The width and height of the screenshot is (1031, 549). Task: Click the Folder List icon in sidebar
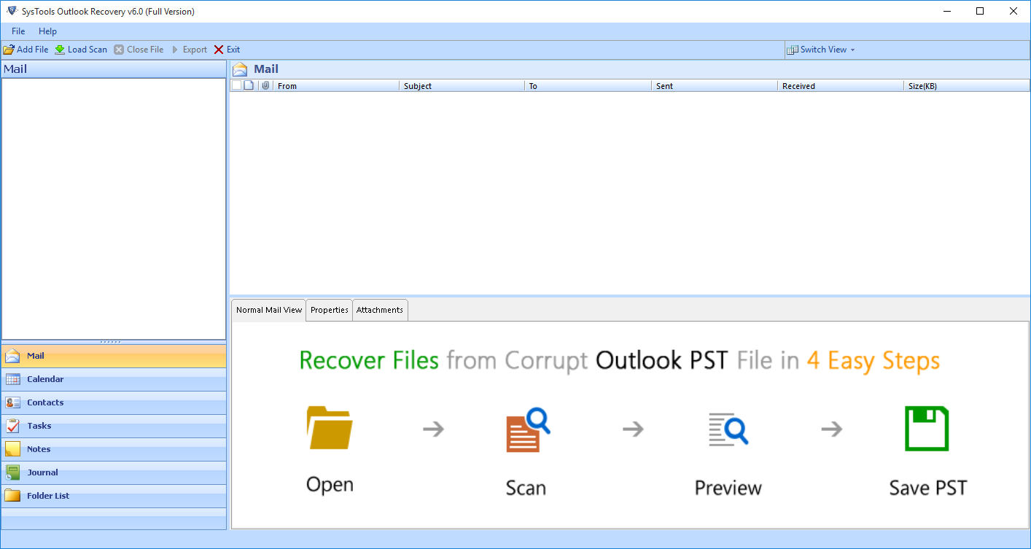pyautogui.click(x=12, y=497)
